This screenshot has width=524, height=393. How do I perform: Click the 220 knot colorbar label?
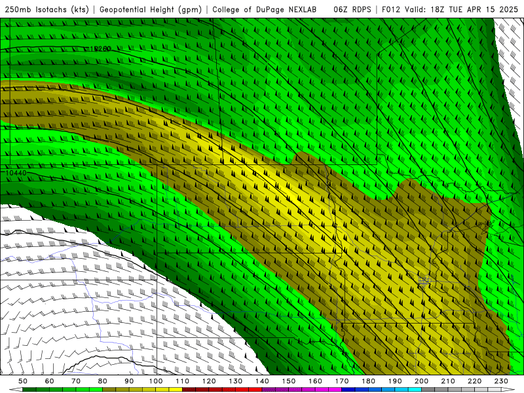[474, 381]
